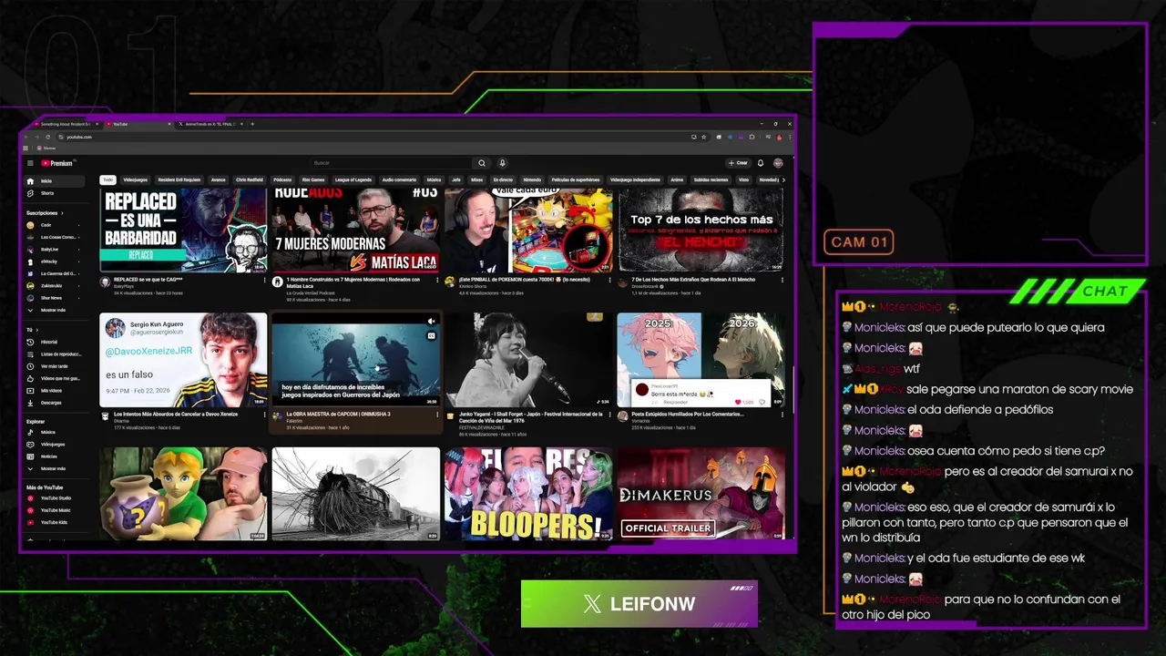Open the Junko Yagami festival video thumbnail
Screen dimensions: 1166x656
528,360
